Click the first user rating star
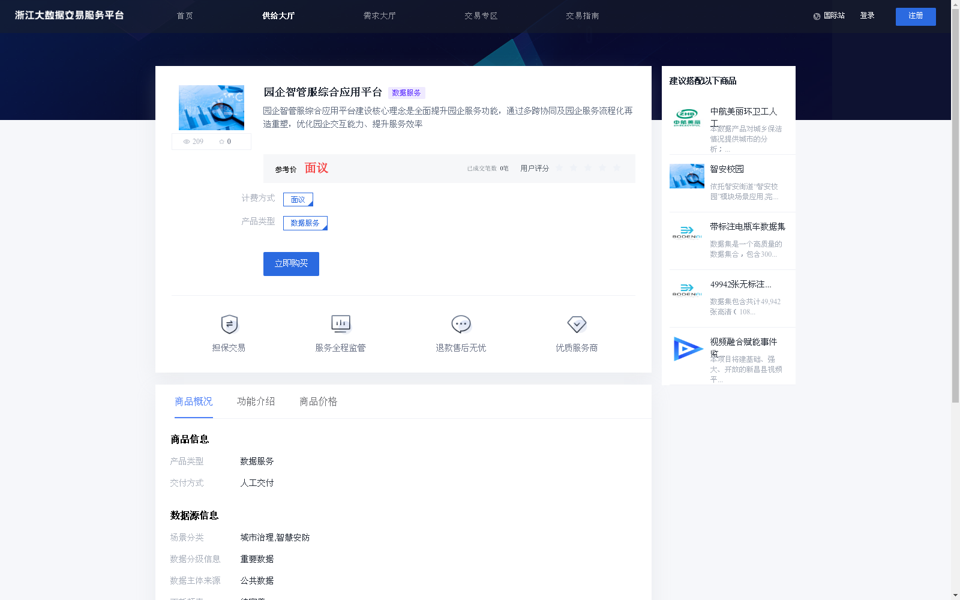Viewport: 960px width, 600px height. 559,168
